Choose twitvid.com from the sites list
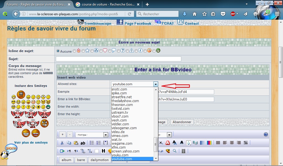283x166 pixels. click(132, 109)
